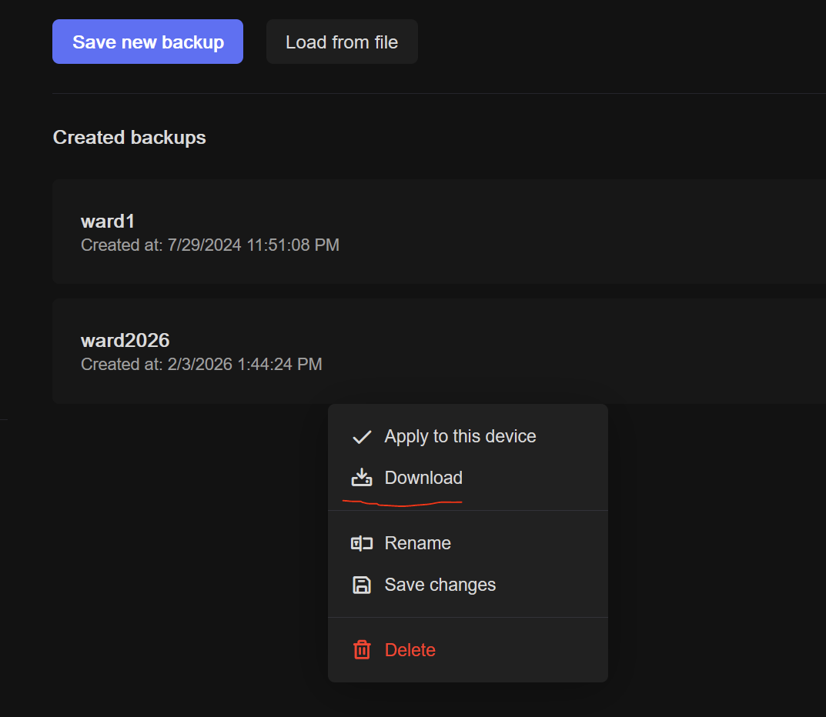This screenshot has width=826, height=717.
Task: Click the download tray icon in the menu
Action: pos(362,479)
